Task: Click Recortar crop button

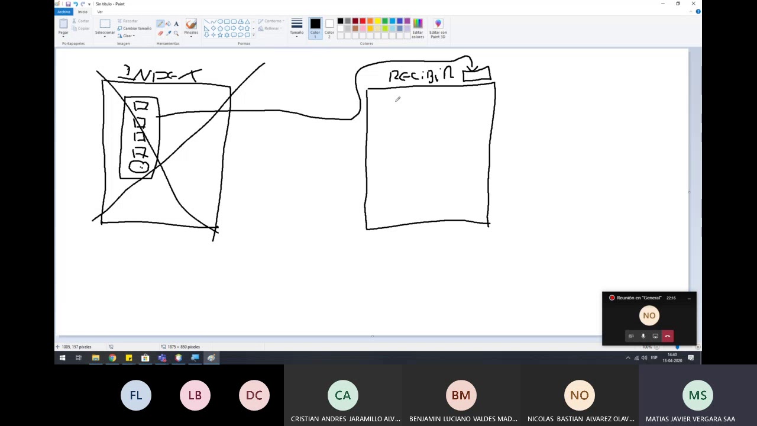Action: click(128, 21)
